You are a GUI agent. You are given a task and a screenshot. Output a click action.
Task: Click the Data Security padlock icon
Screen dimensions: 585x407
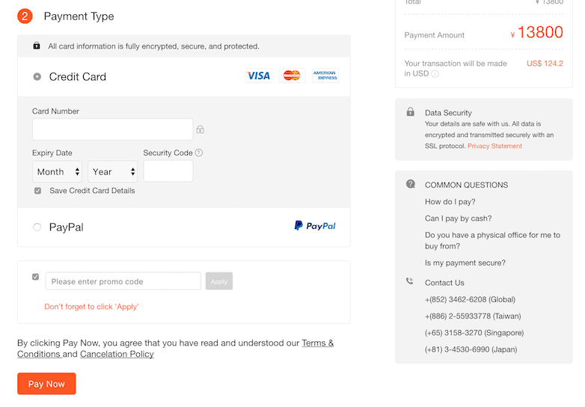tap(410, 112)
